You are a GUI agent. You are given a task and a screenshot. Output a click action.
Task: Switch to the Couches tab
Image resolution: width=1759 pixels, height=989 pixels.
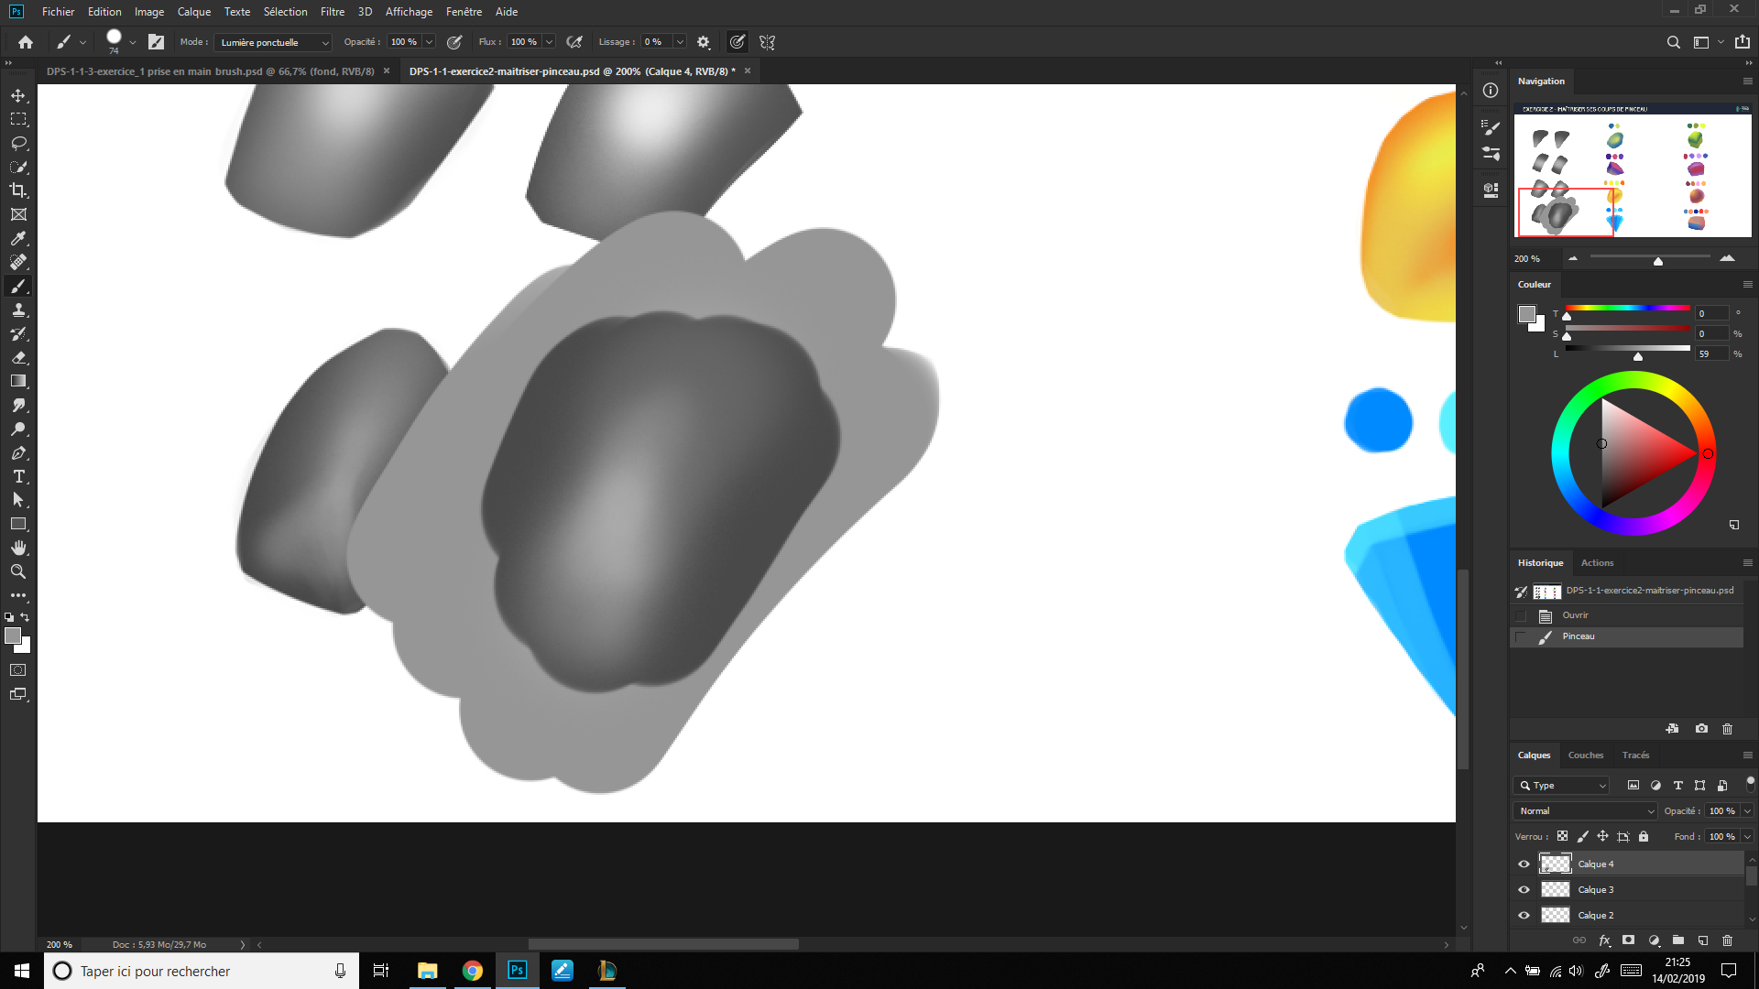pos(1585,755)
